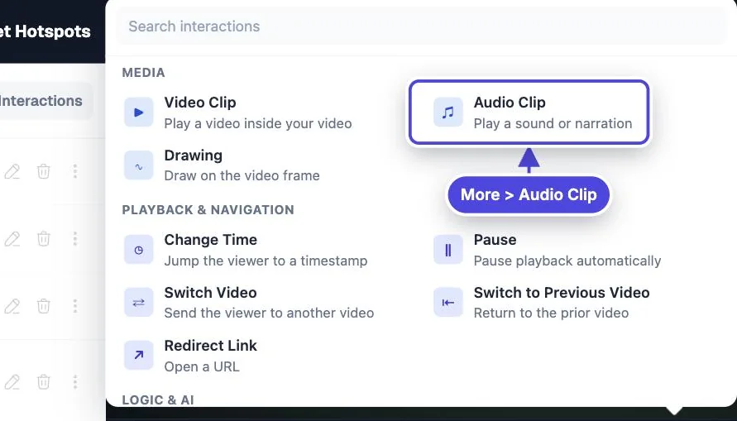
Task: Open more options for first listed interaction
Action: pos(75,171)
